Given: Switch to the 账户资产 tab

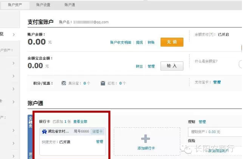Looking at the screenshot, I should point(15,5).
